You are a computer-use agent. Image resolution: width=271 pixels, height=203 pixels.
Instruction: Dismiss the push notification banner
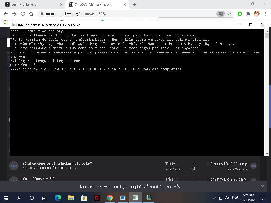262,186
